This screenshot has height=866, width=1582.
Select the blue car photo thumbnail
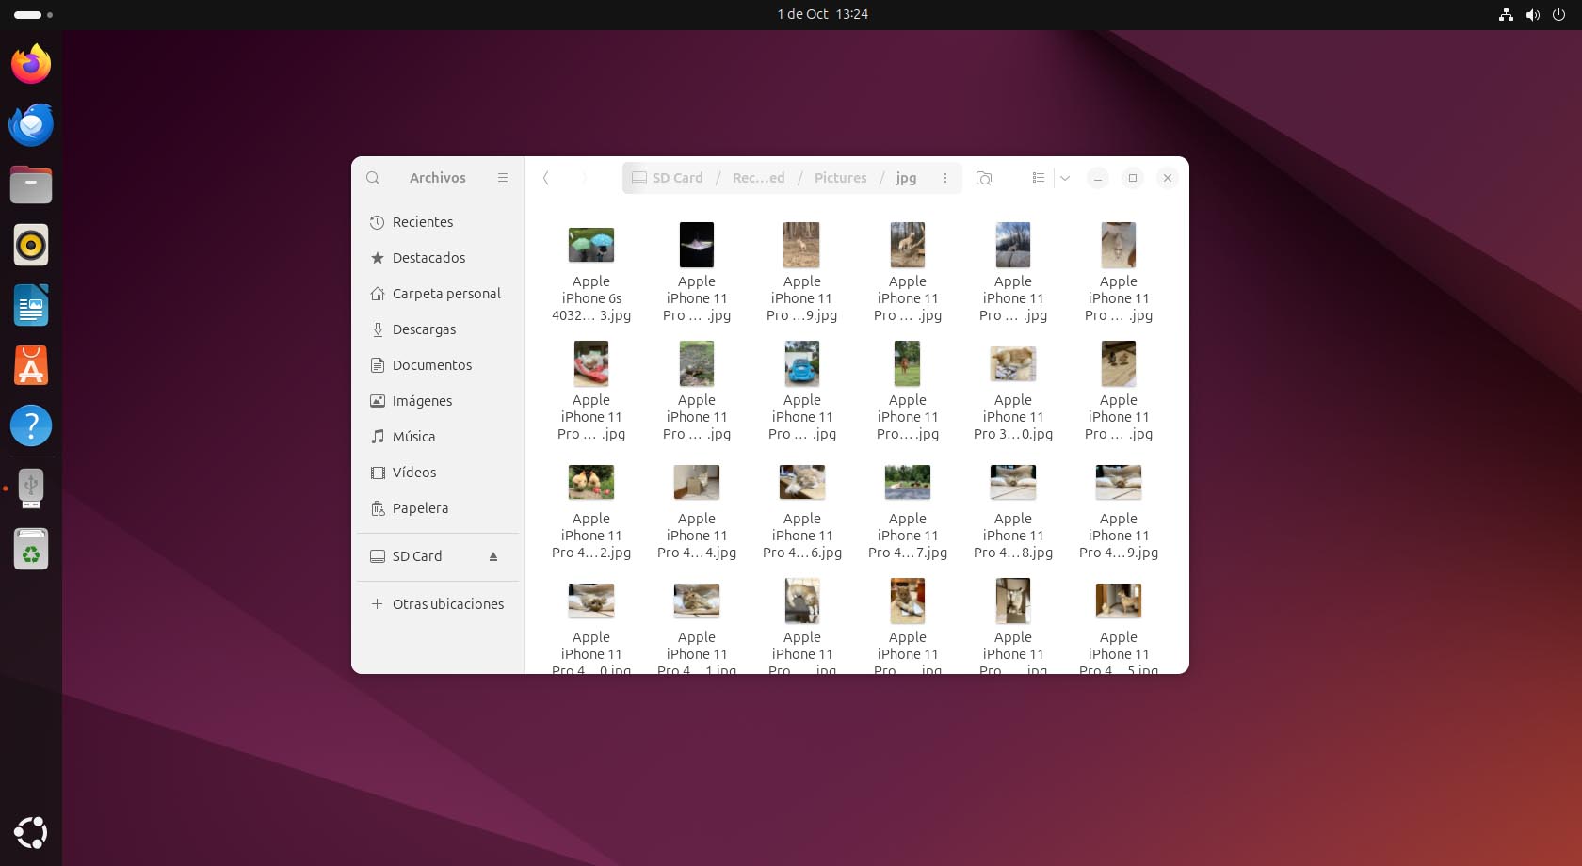tap(802, 363)
